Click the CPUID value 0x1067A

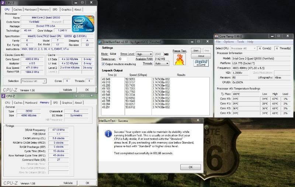[x=261, y=82]
